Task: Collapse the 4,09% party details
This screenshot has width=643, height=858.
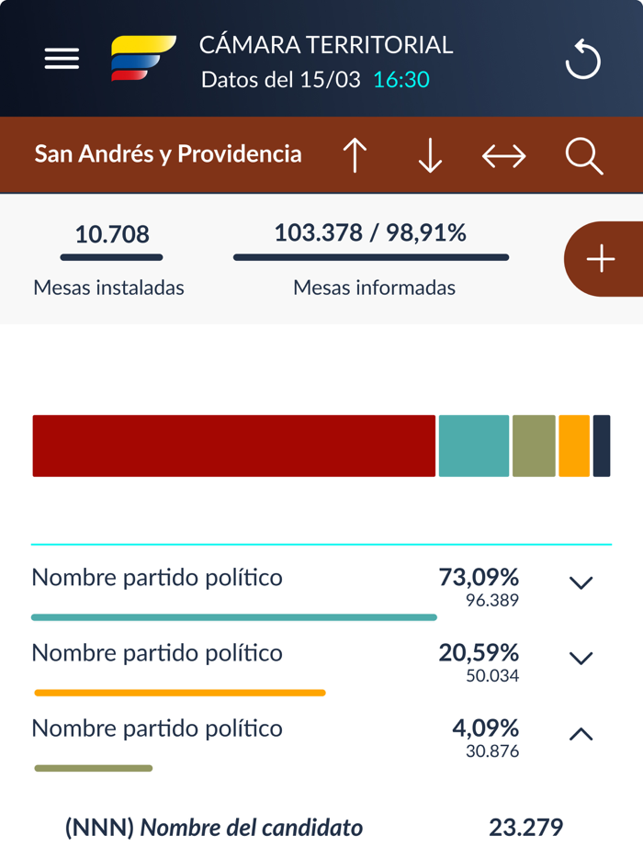Action: click(580, 733)
